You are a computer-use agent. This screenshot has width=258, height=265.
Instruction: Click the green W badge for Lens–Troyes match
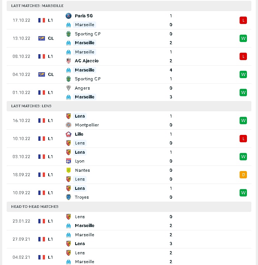point(243,193)
